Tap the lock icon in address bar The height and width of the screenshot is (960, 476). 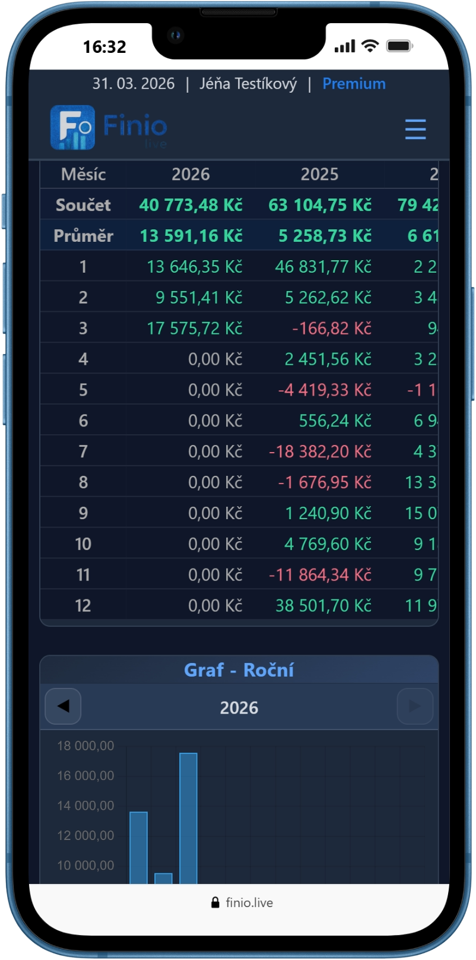click(215, 902)
